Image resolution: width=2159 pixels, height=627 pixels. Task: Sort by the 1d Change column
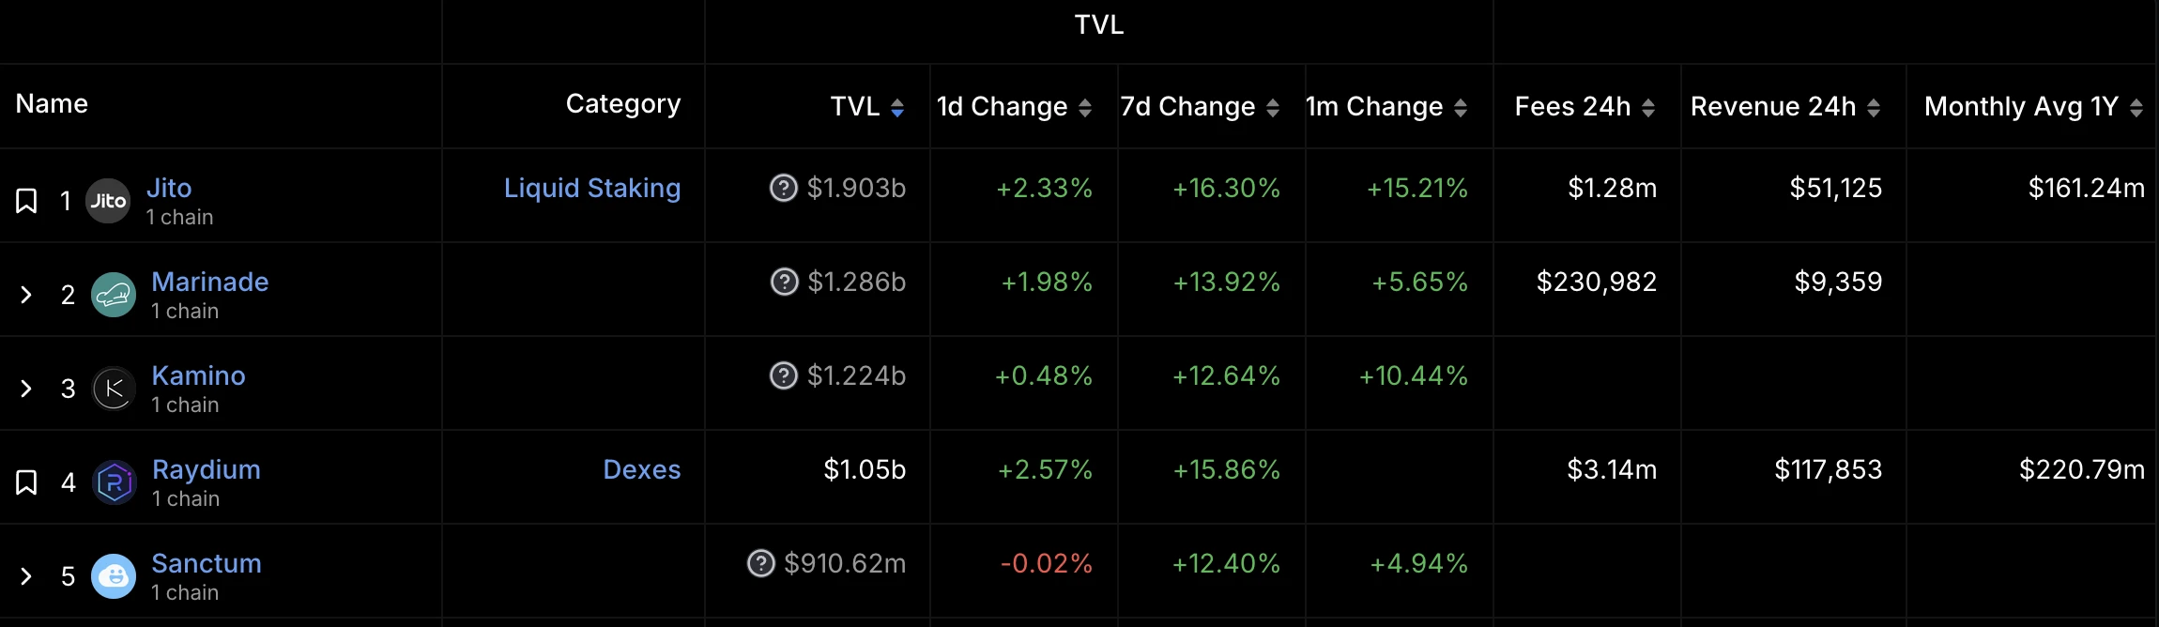pyautogui.click(x=1013, y=107)
